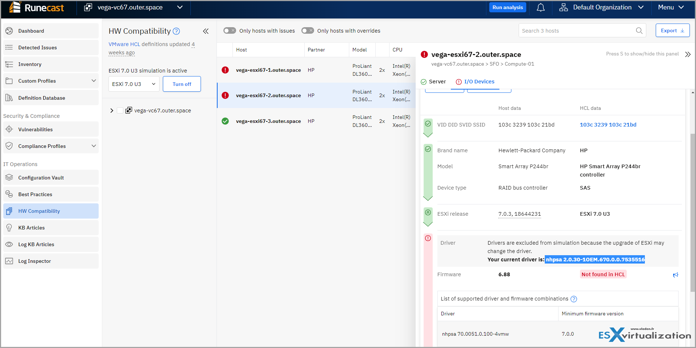Click the Not found in HCL badge

[x=603, y=274]
